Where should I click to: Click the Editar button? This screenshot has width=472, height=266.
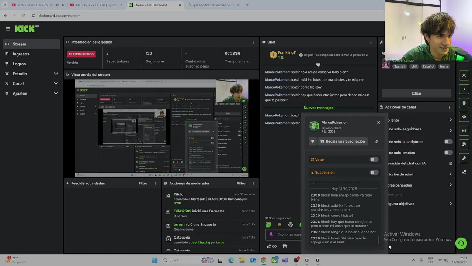click(x=416, y=93)
